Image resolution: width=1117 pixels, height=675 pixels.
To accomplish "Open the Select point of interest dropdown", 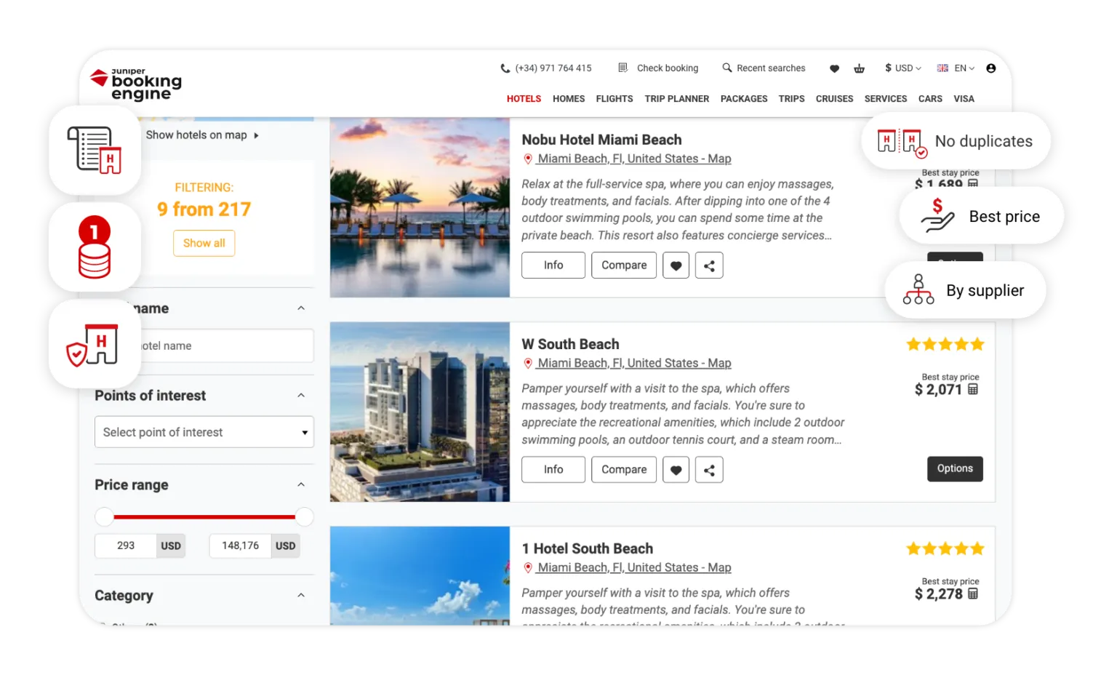I will pos(204,432).
